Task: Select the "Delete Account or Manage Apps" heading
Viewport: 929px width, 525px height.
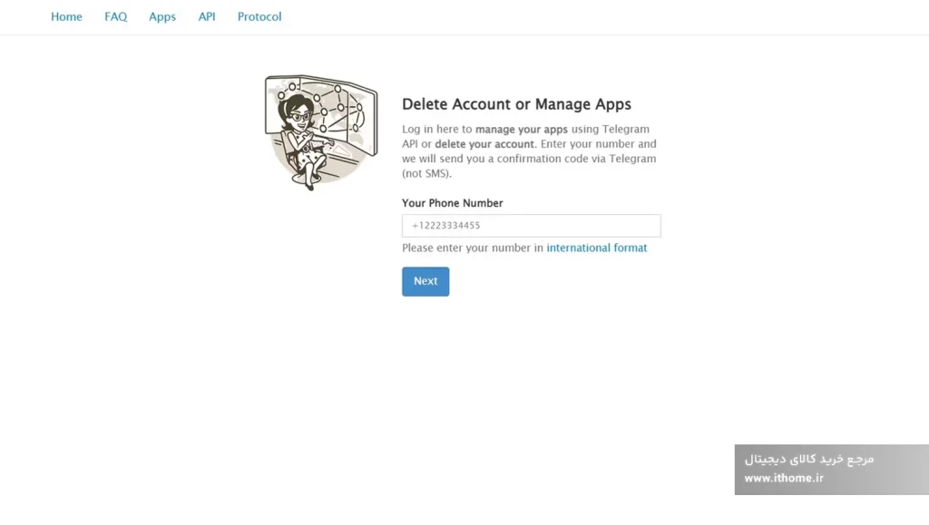Action: 516,104
